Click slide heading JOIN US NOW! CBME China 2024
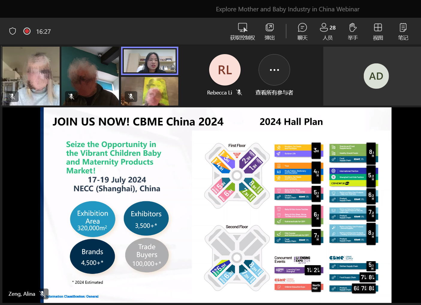Viewport: 421px width, 305px height. 138,122
